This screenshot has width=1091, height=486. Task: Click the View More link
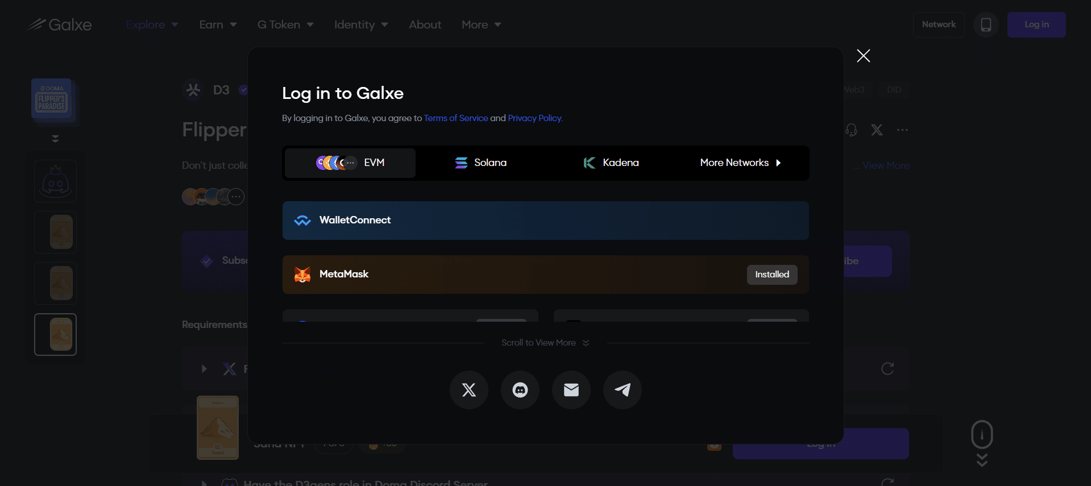click(x=886, y=165)
